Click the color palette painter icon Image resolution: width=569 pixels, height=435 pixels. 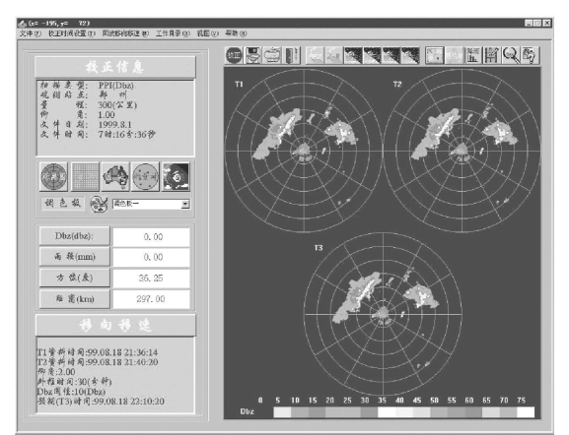[x=99, y=204]
